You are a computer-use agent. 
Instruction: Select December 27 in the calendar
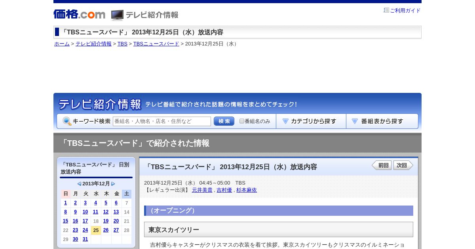pos(116,230)
